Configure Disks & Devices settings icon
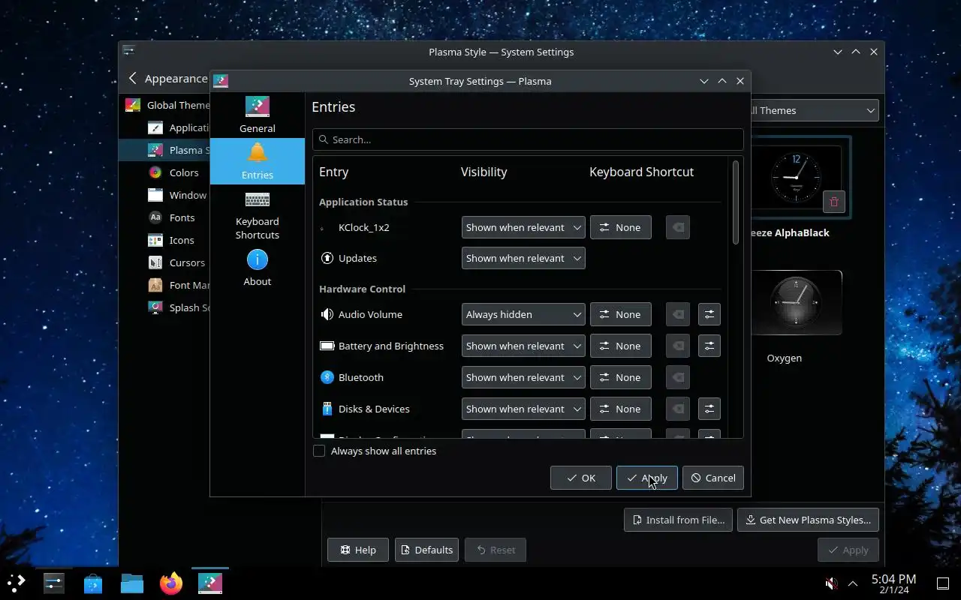 click(x=709, y=409)
